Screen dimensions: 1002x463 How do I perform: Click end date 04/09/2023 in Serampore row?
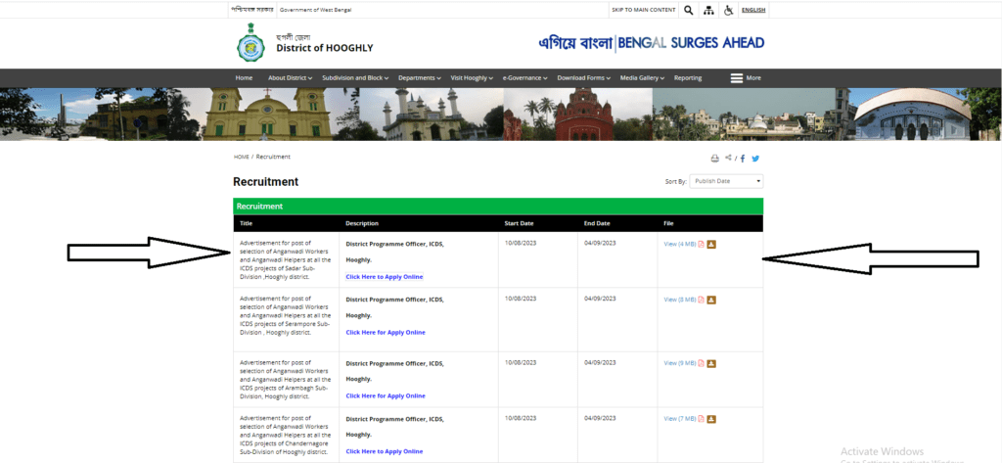600,299
